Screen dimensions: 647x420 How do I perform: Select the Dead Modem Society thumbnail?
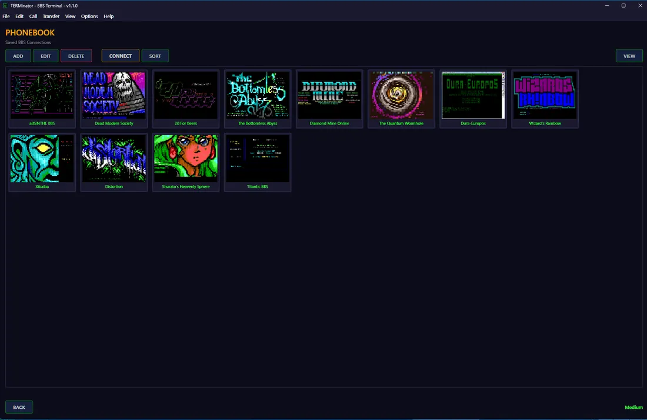114,99
